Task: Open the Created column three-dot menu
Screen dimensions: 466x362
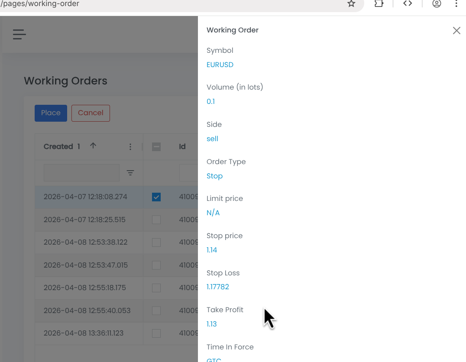Action: click(x=130, y=147)
